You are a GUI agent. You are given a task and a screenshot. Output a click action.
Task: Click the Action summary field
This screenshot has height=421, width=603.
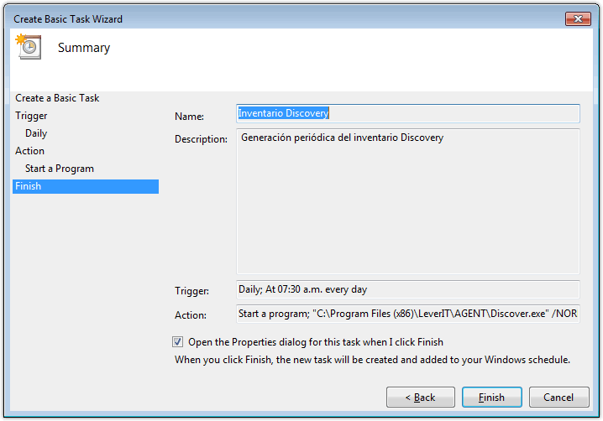(x=407, y=314)
